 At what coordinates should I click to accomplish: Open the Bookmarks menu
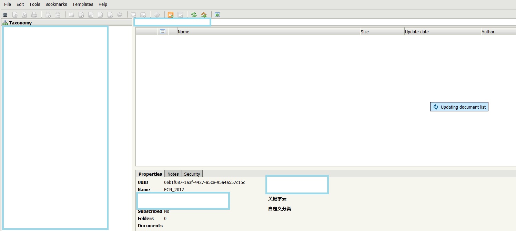point(56,4)
